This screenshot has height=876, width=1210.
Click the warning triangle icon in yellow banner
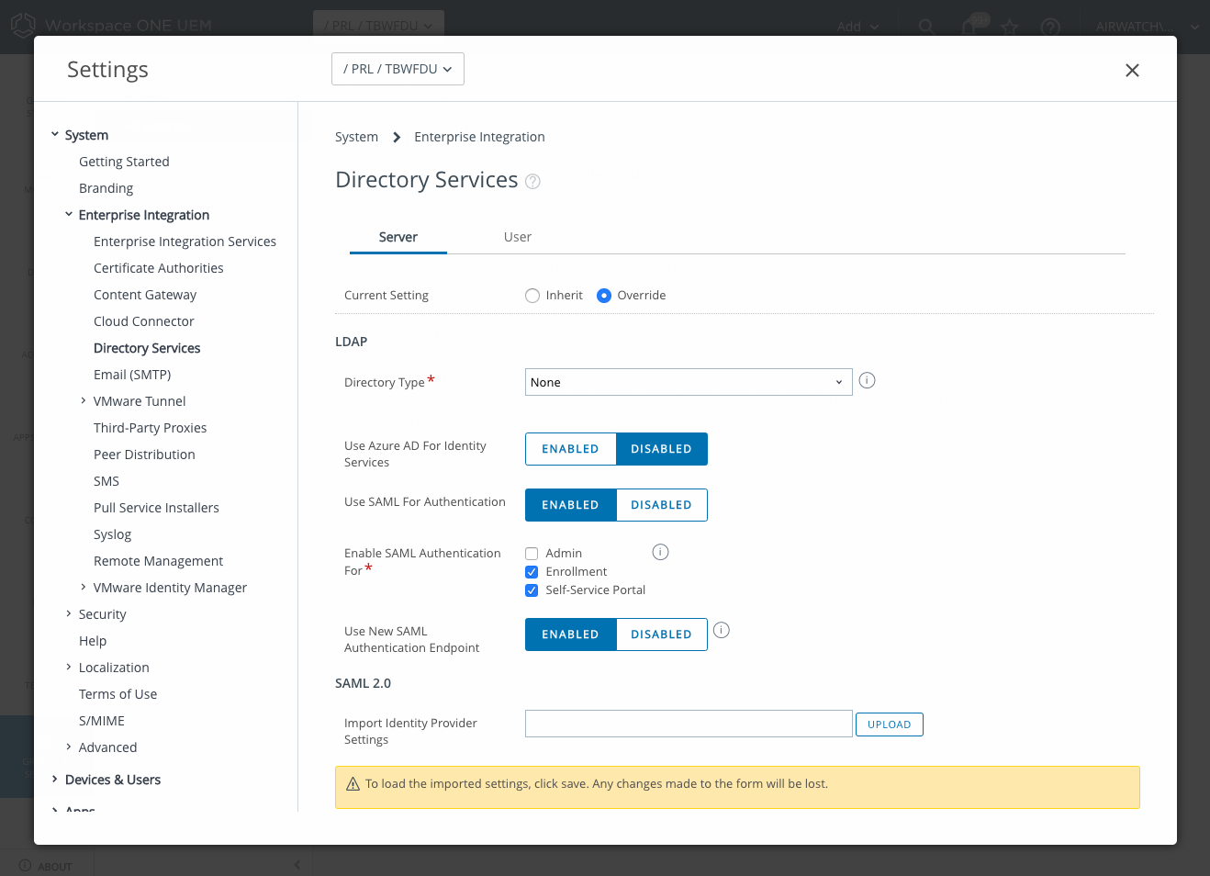[x=353, y=784]
